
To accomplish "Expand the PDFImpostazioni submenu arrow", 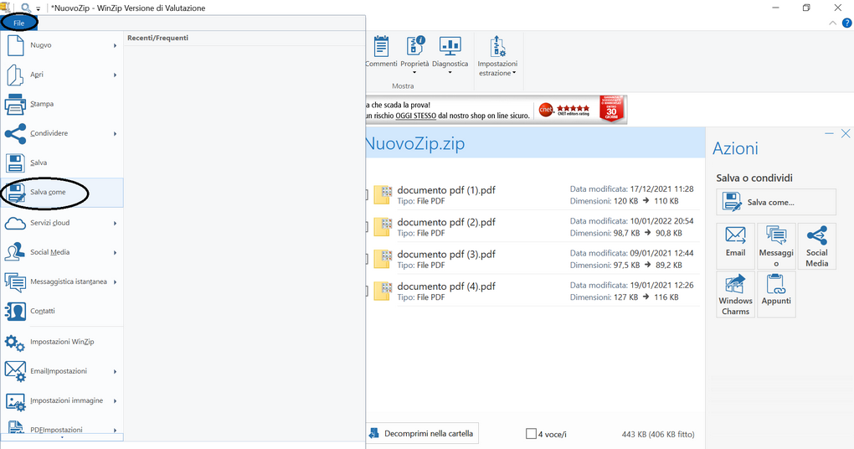I will [115, 431].
